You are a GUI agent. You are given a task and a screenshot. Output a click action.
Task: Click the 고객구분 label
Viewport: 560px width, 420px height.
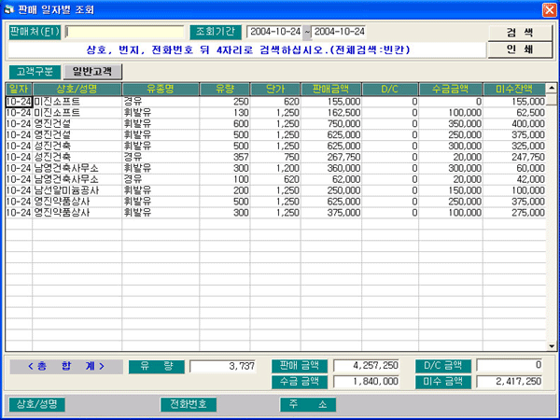[35, 72]
